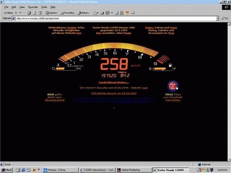This screenshot has height=173, width=231.
Task: Open the address bar URL dropdown
Action: (217, 18)
